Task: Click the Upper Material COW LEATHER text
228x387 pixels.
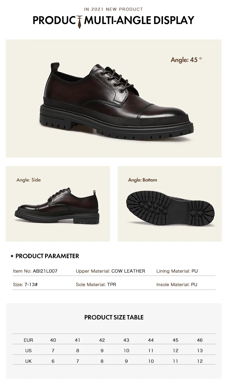Action: coord(110,271)
